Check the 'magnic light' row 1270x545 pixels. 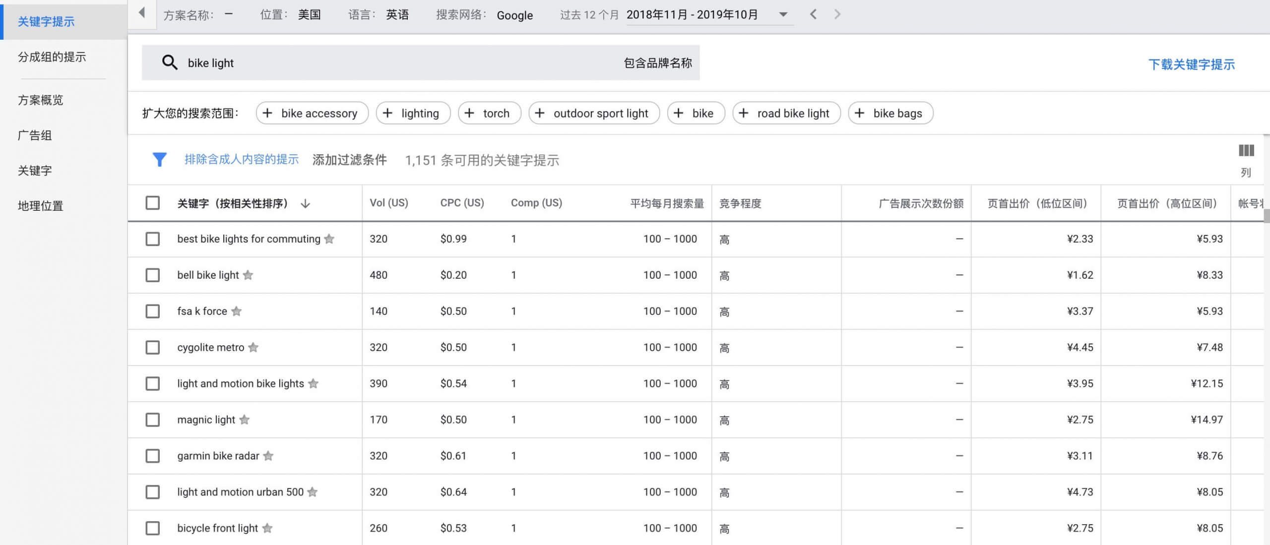(153, 420)
